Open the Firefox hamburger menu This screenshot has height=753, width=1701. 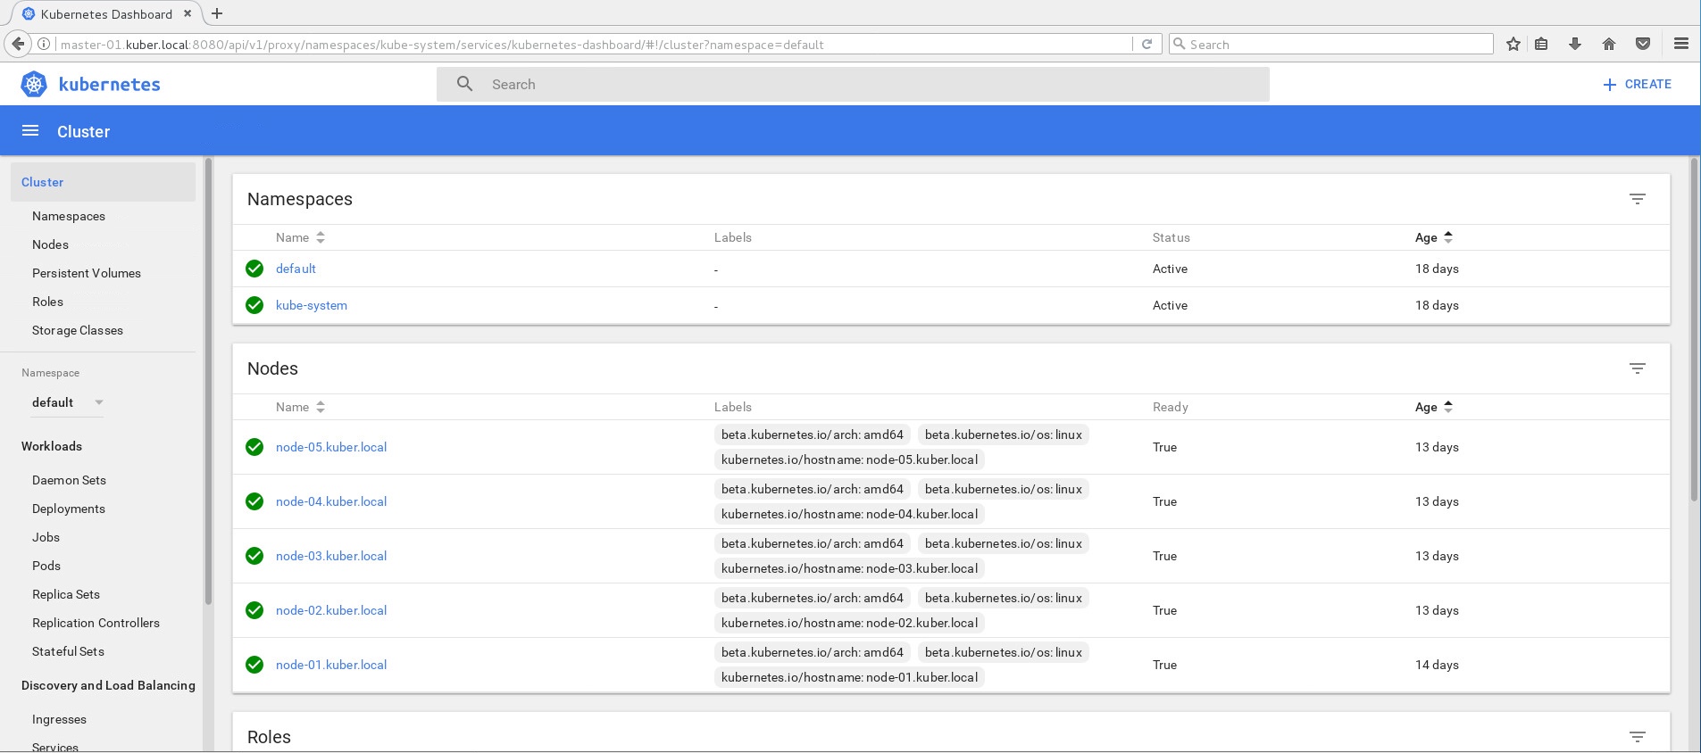1681,44
